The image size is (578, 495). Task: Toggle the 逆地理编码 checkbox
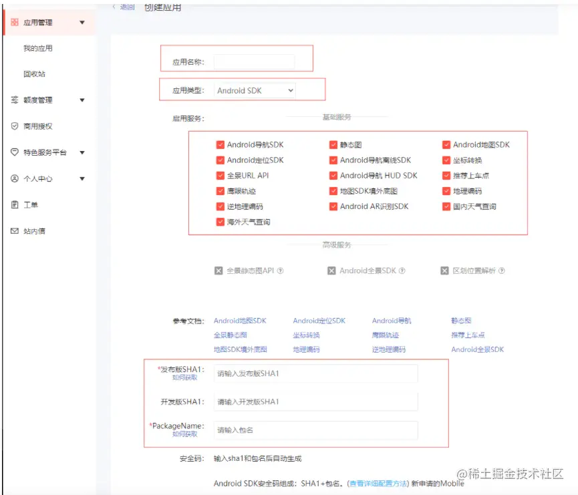point(220,206)
